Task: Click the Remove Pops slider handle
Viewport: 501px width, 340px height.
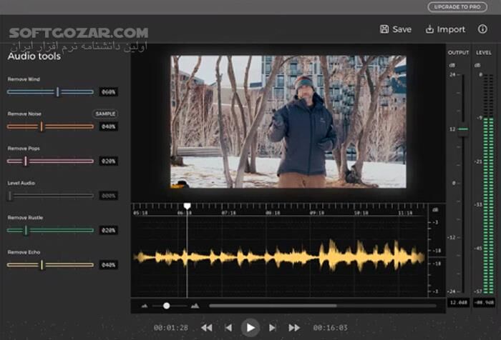Action: pos(25,161)
